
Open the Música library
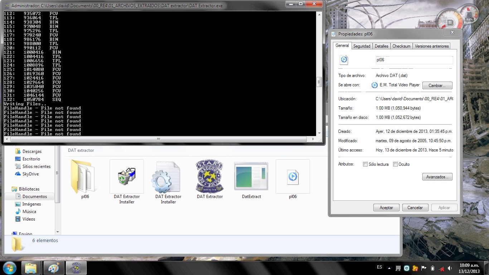(x=29, y=212)
